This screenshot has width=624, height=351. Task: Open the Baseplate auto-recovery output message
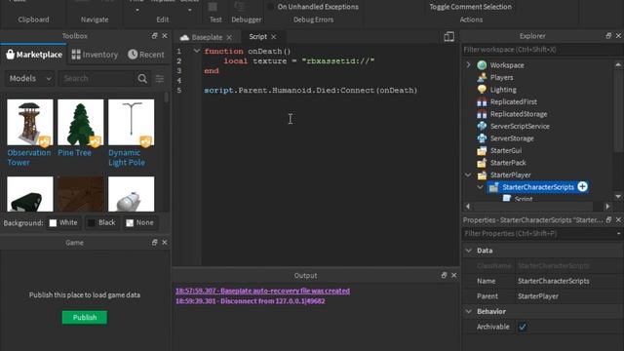coord(262,291)
